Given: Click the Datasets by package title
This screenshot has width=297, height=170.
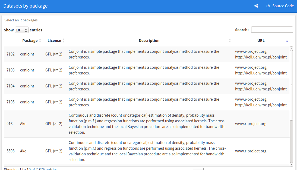Looking at the screenshot, I should (25, 6).
